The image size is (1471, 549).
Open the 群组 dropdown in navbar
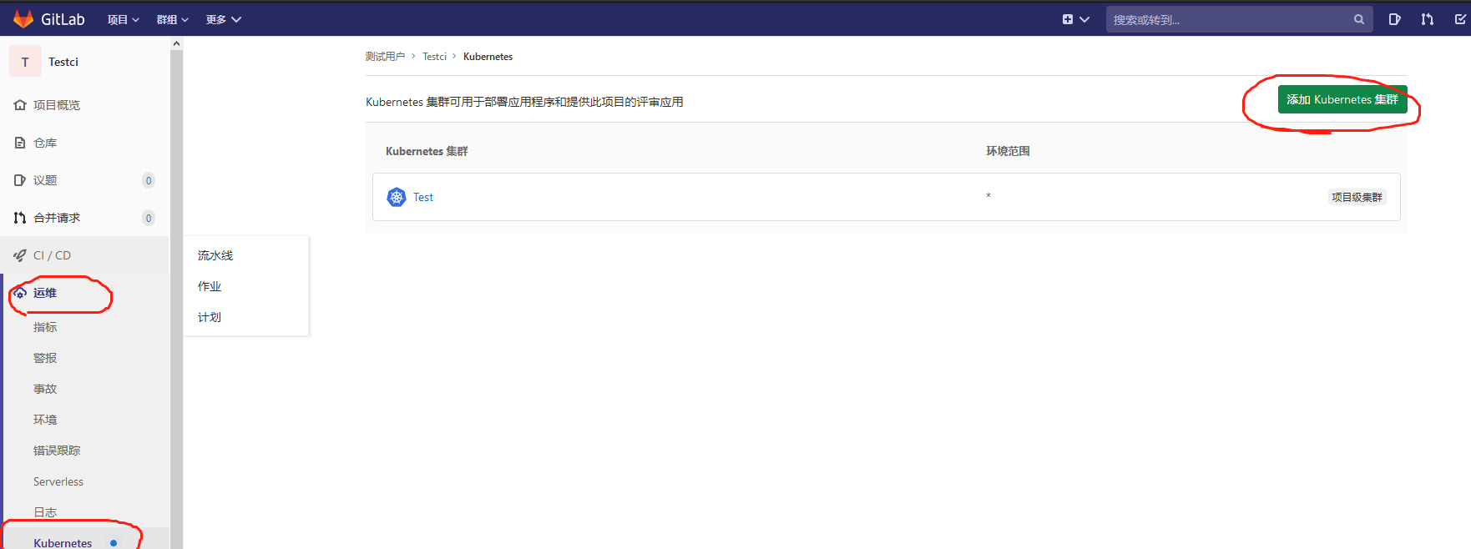click(172, 19)
